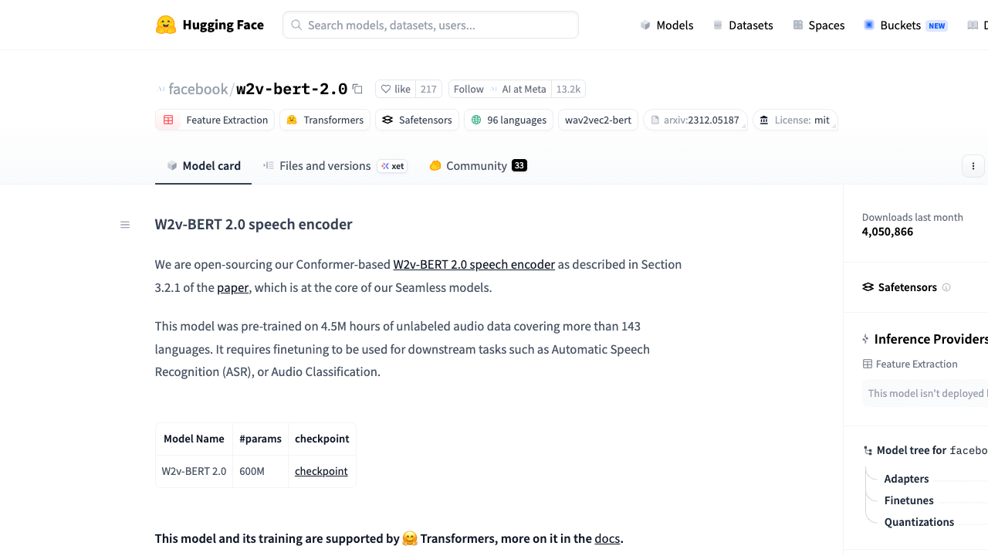Focus the search models input field
The height and width of the screenshot is (556, 988).
point(431,25)
